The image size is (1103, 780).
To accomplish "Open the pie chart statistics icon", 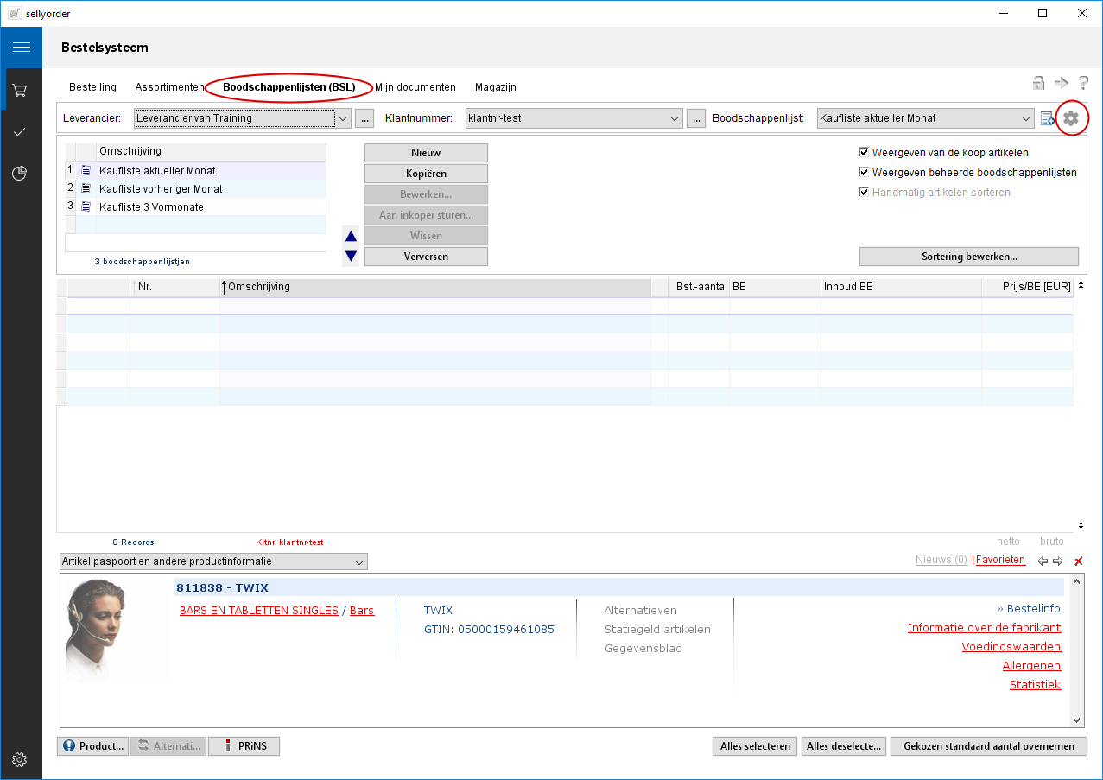I will tap(20, 174).
